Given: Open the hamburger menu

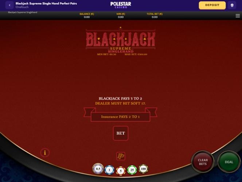Looking at the screenshot, I should tap(238, 16).
